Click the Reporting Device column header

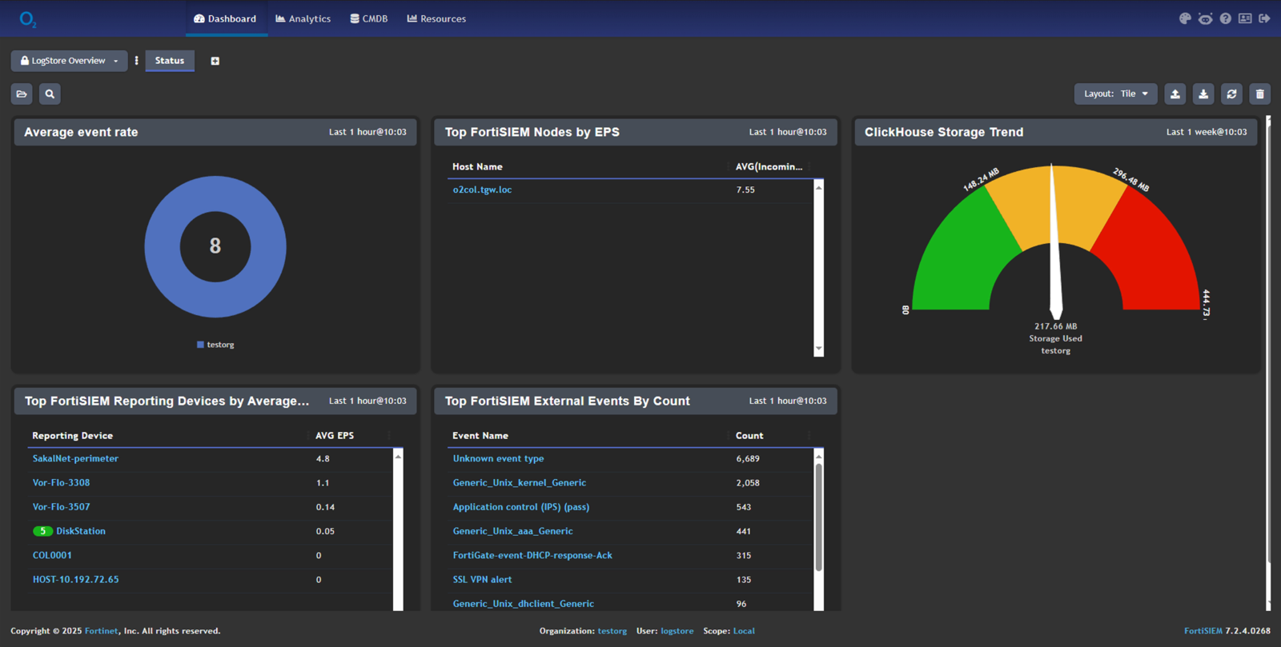72,436
